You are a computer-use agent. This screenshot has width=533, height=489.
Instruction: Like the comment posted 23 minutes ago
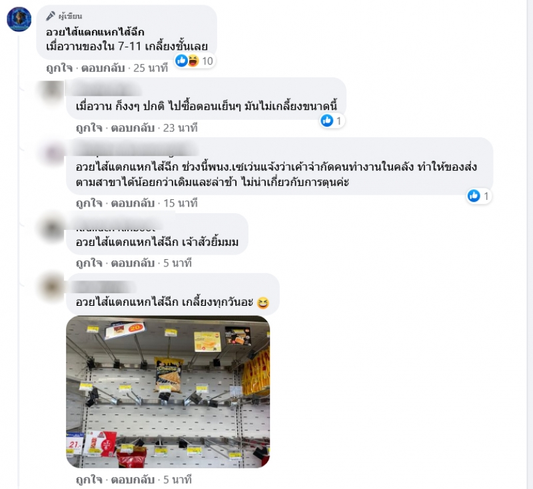click(x=89, y=128)
